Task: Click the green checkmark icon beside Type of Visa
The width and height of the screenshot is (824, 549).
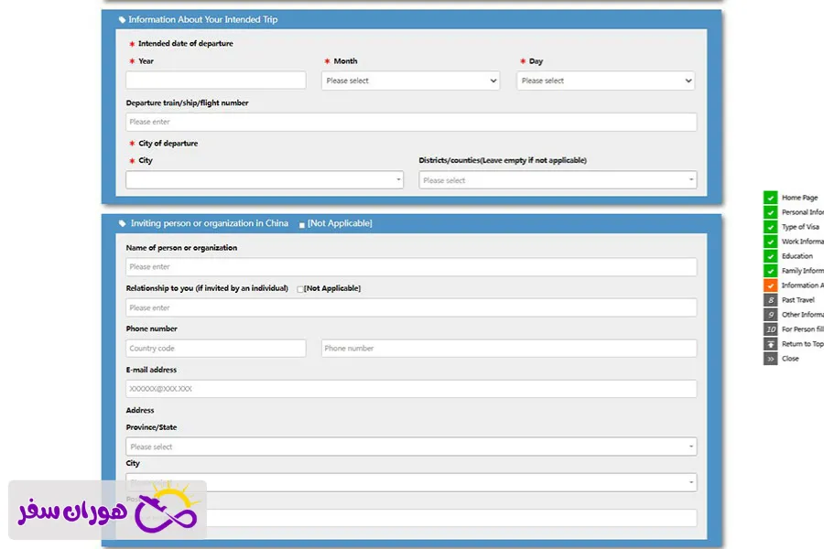Action: pos(770,227)
